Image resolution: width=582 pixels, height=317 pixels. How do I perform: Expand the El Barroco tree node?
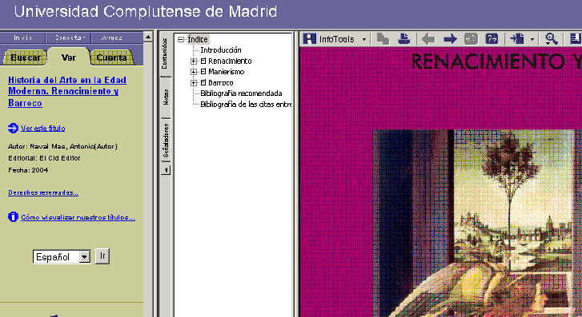194,83
